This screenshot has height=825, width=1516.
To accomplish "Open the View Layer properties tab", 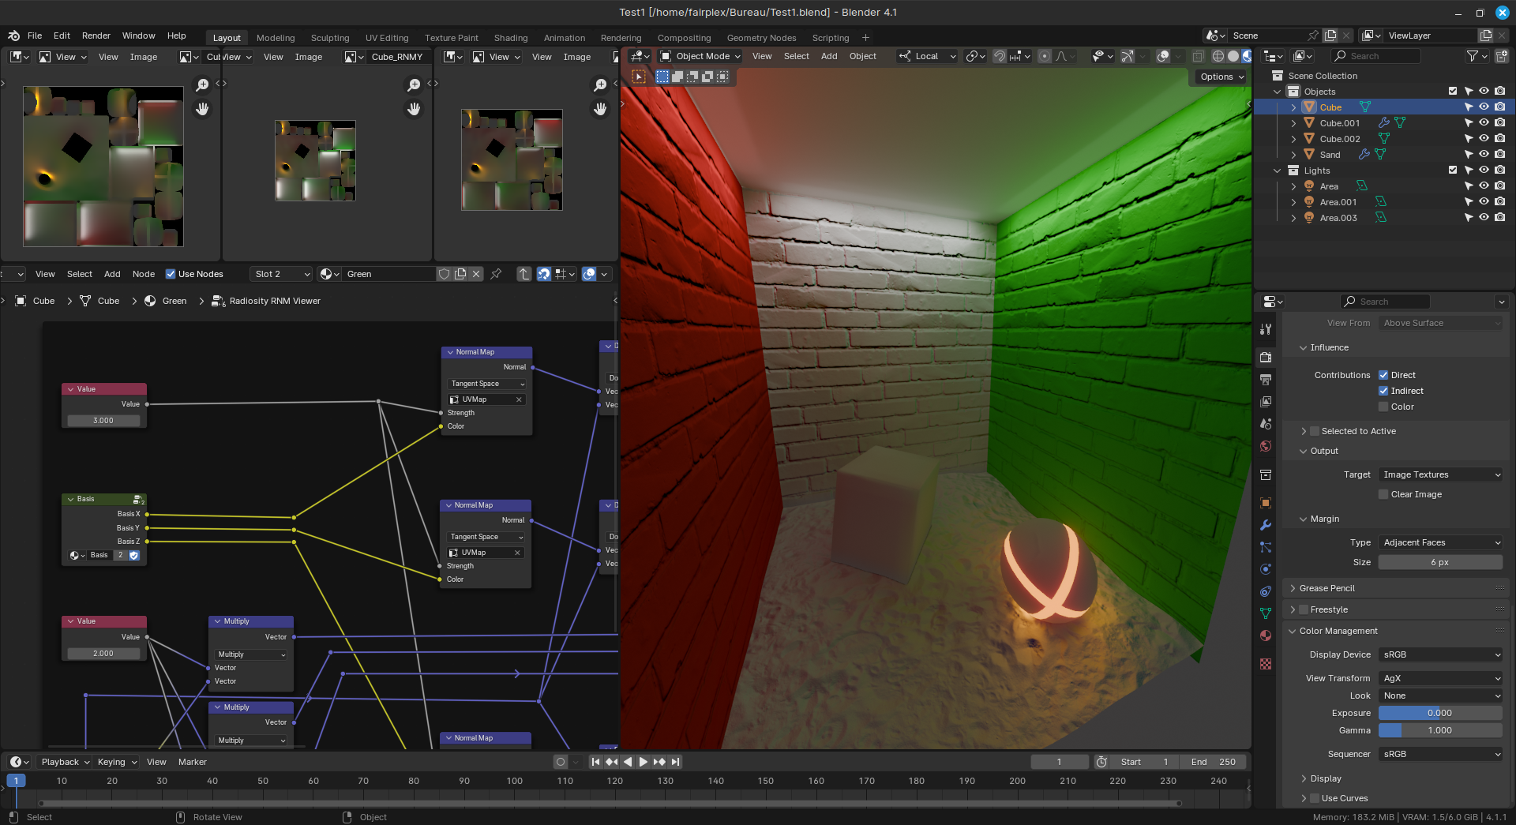I will click(x=1266, y=402).
